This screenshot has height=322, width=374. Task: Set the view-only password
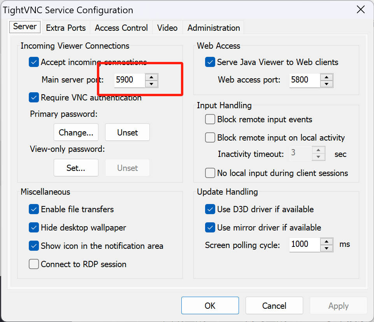pos(76,167)
